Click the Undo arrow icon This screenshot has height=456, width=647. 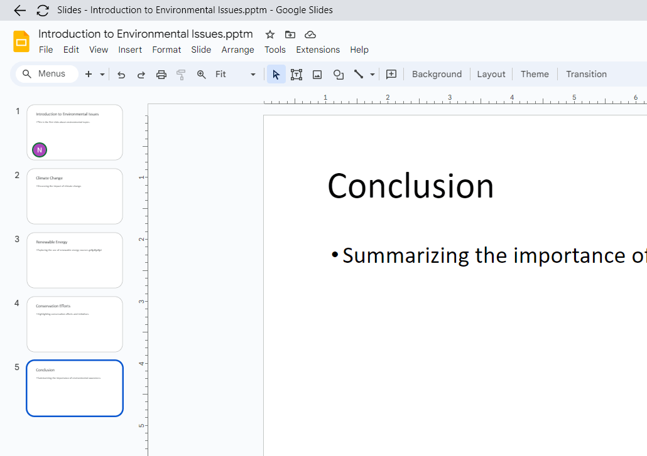[121, 75]
